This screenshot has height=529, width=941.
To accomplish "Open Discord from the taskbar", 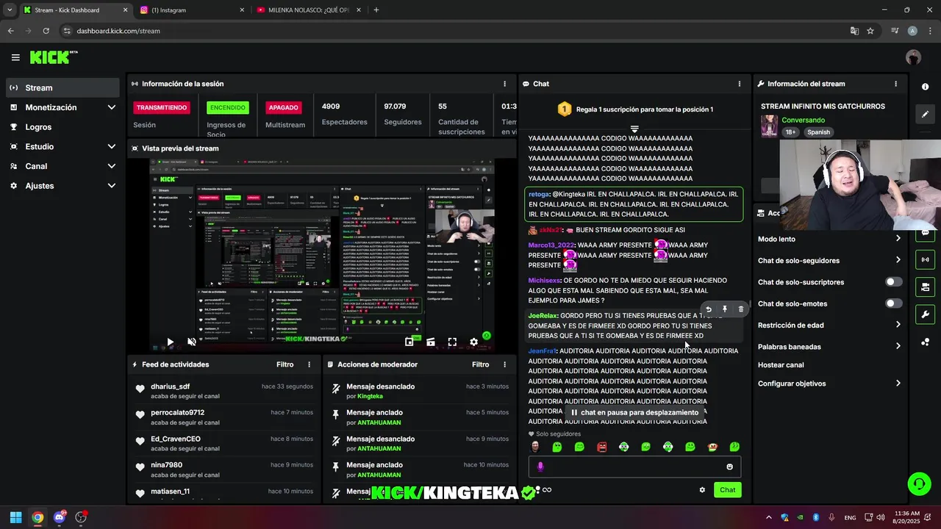I will point(60,517).
